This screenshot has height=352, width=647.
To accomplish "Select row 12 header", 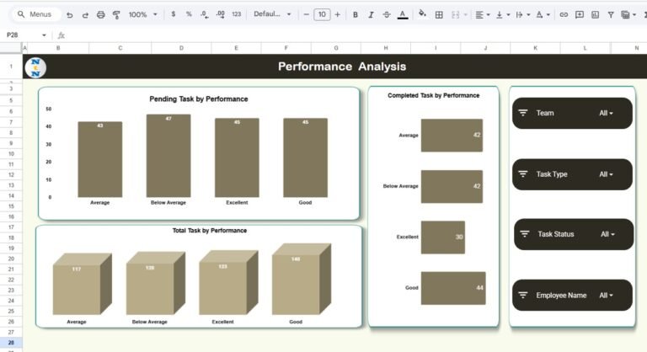I will (11, 174).
